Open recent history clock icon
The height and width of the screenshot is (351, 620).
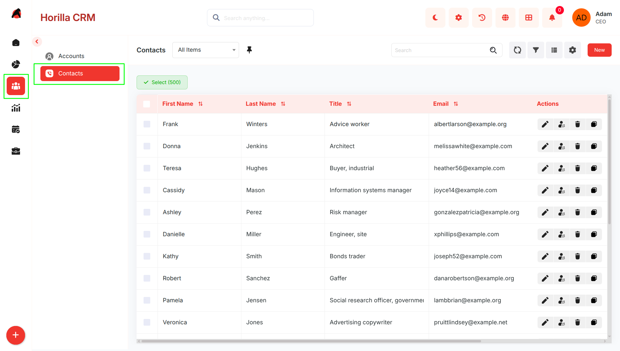pyautogui.click(x=482, y=18)
